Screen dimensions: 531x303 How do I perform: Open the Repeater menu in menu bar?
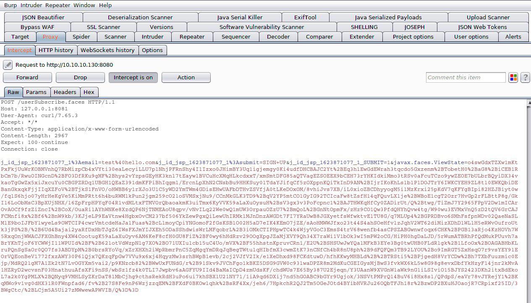[58, 5]
